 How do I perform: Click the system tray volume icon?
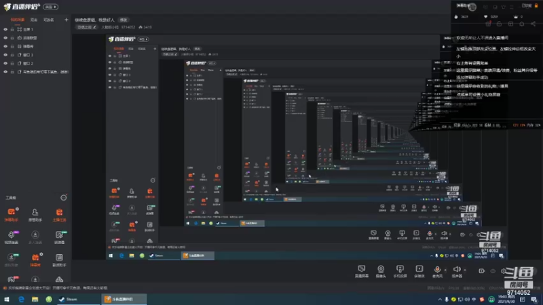click(467, 300)
